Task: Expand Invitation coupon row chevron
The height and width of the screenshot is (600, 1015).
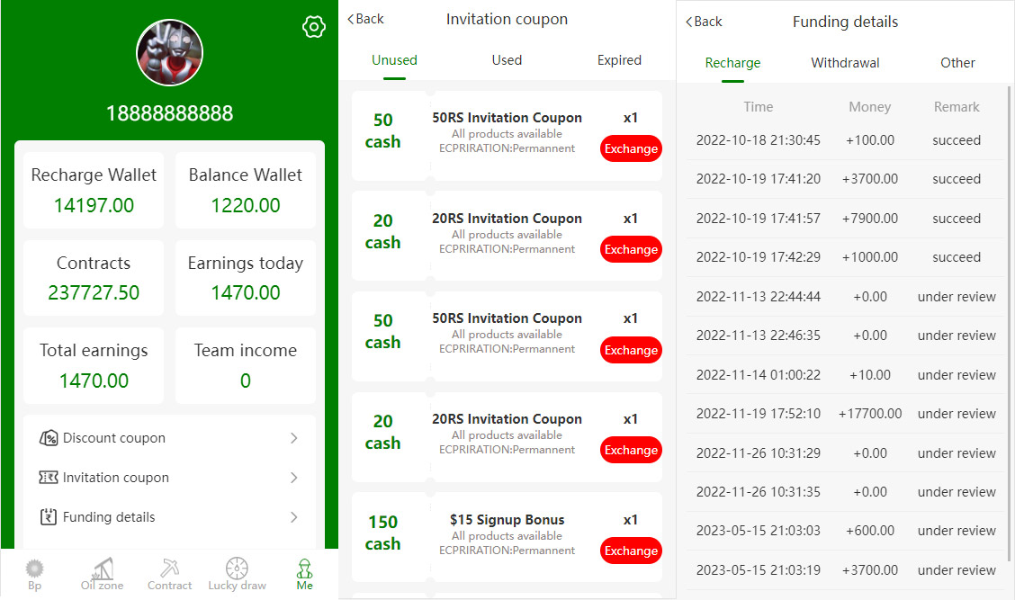Action: pos(293,478)
